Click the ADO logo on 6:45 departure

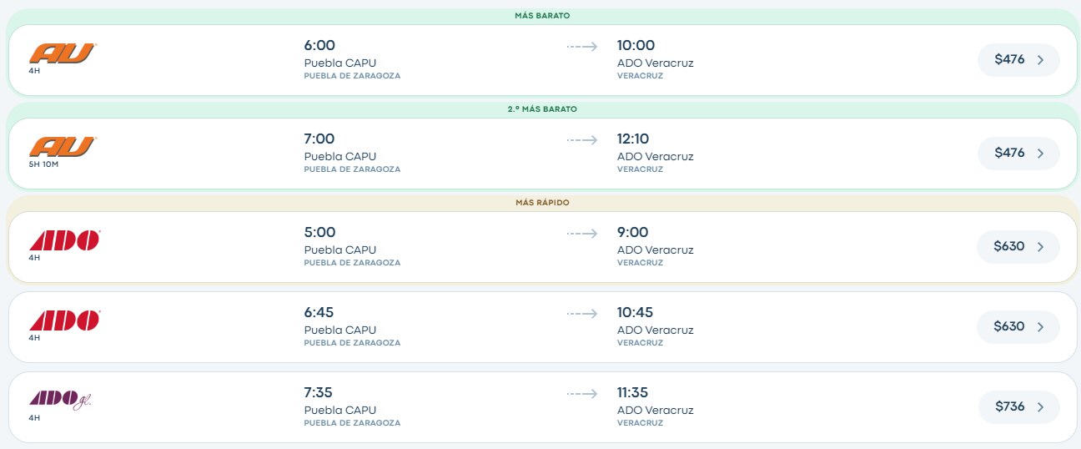65,321
